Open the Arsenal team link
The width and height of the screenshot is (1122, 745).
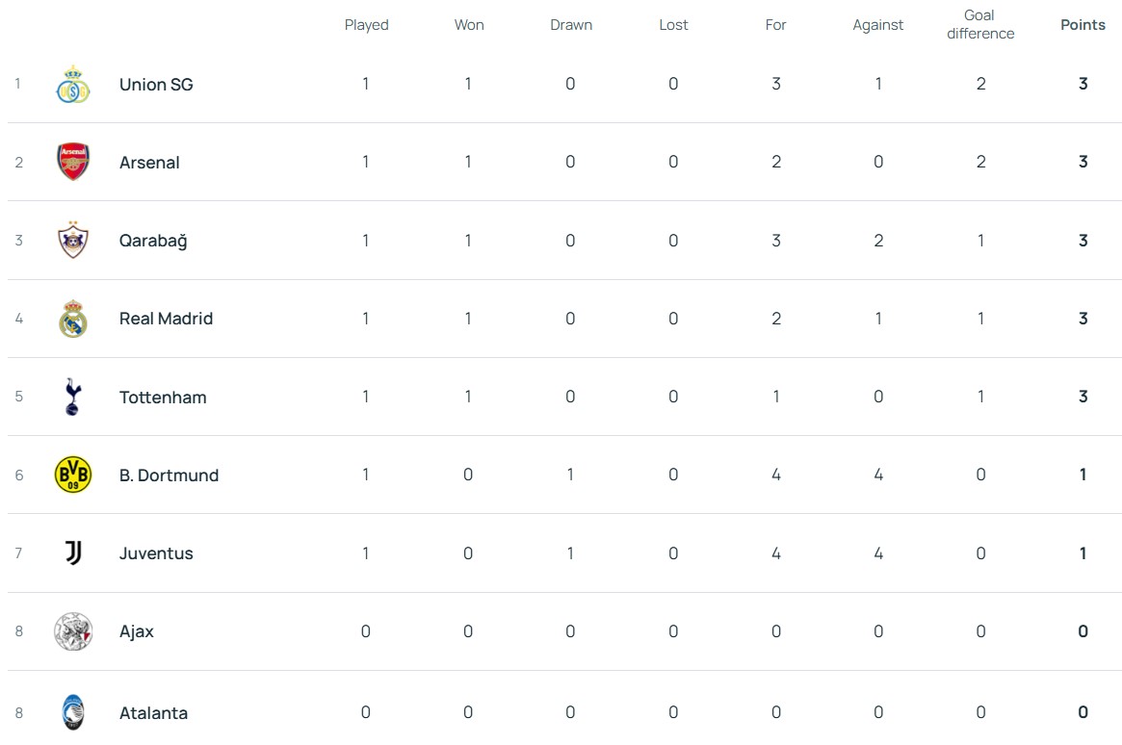(149, 163)
